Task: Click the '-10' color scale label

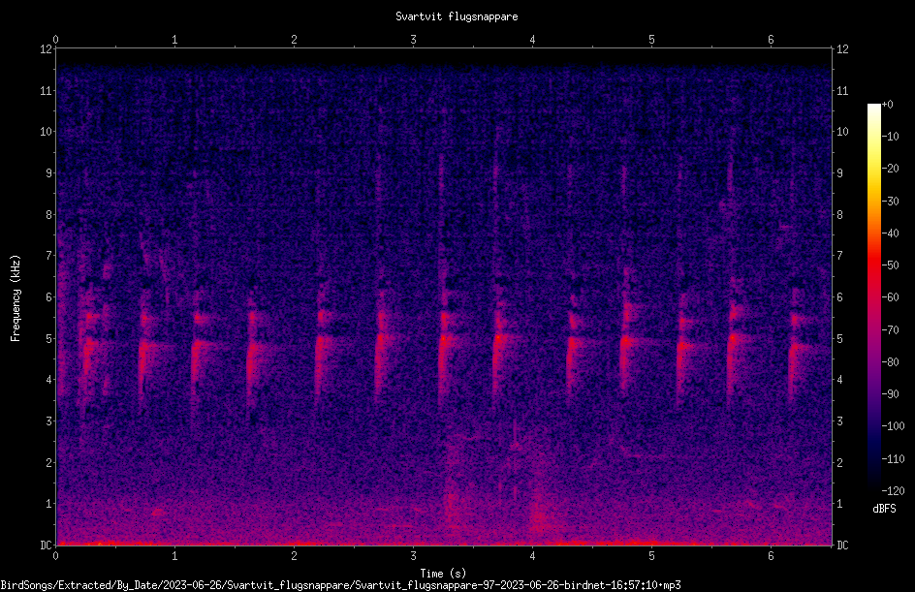Action: tap(891, 137)
